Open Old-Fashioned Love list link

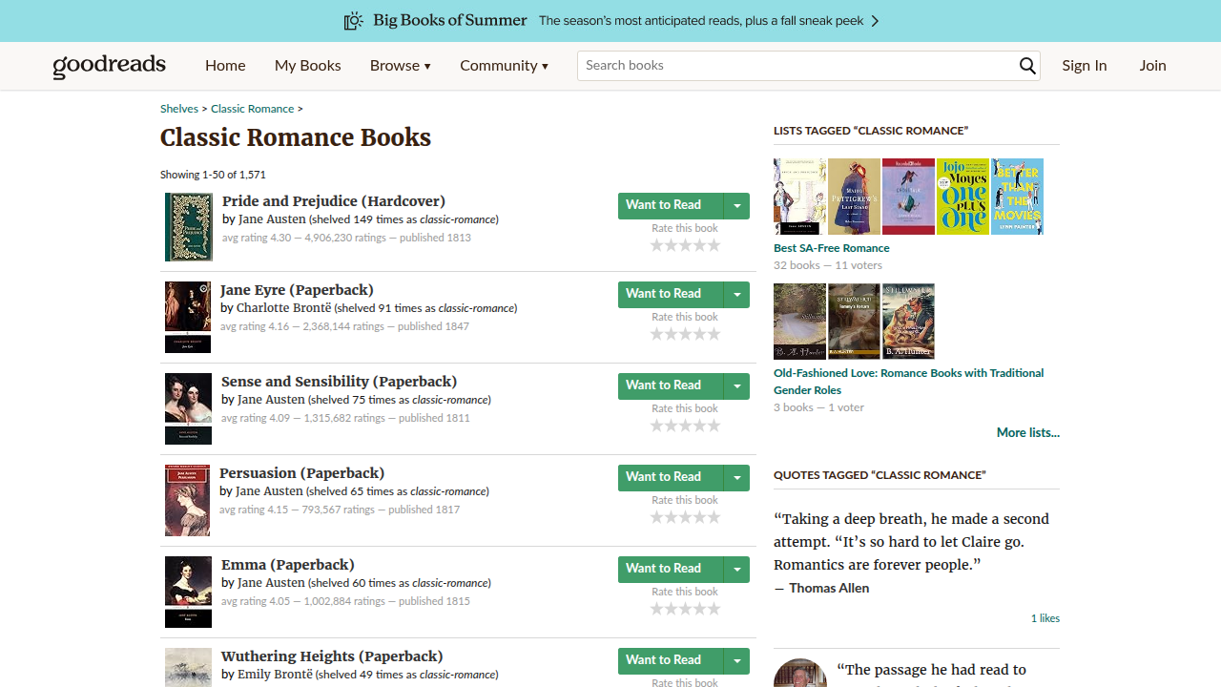pyautogui.click(x=908, y=382)
